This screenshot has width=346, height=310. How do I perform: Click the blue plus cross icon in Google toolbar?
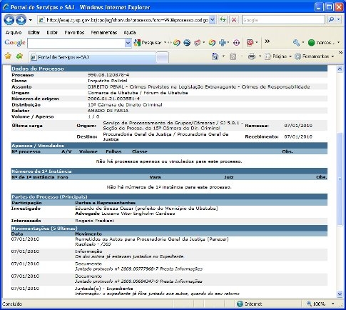click(223, 43)
